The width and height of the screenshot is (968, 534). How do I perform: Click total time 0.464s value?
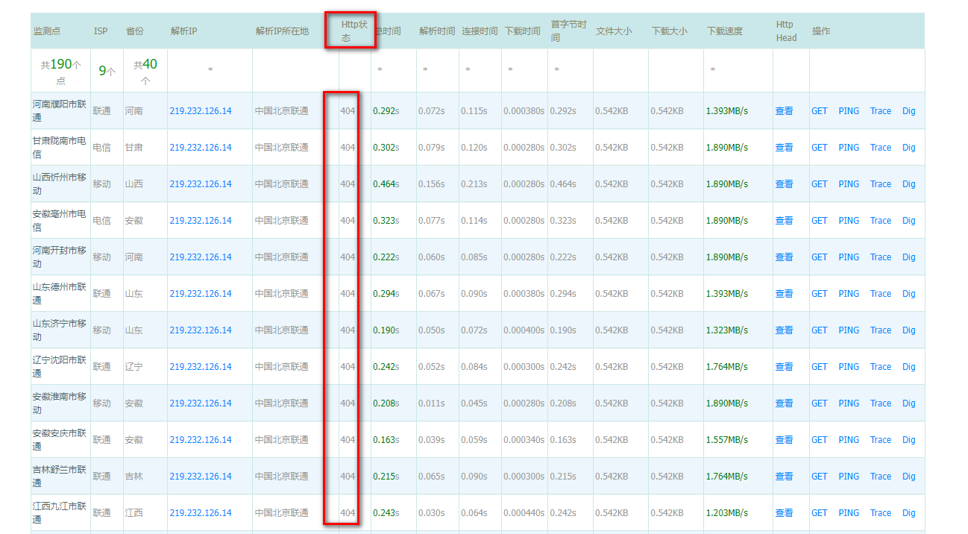click(x=386, y=184)
